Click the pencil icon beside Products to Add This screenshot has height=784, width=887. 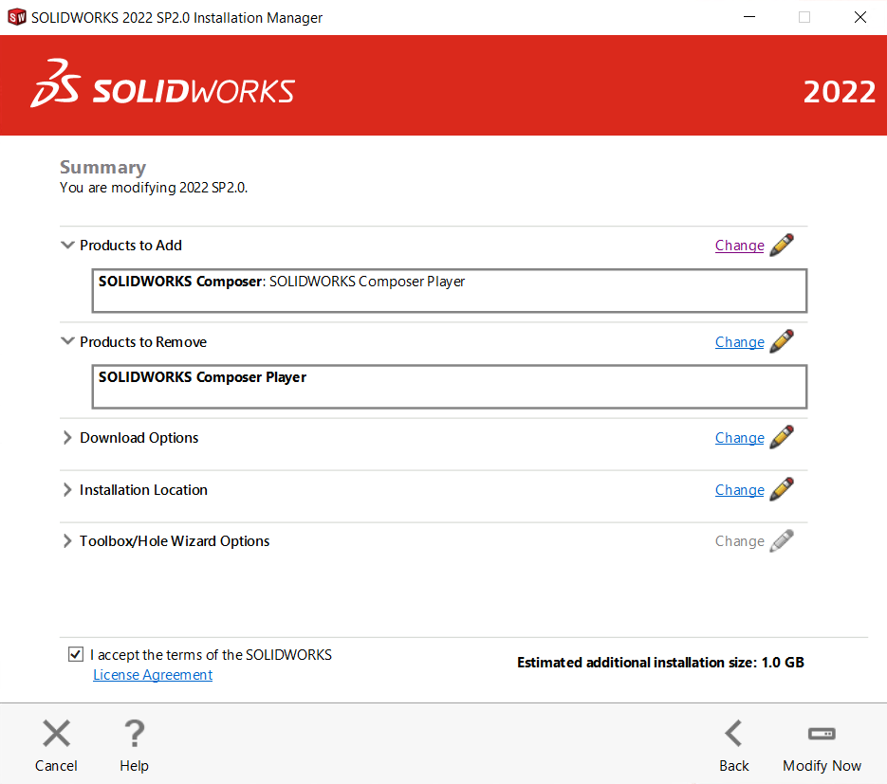(782, 245)
